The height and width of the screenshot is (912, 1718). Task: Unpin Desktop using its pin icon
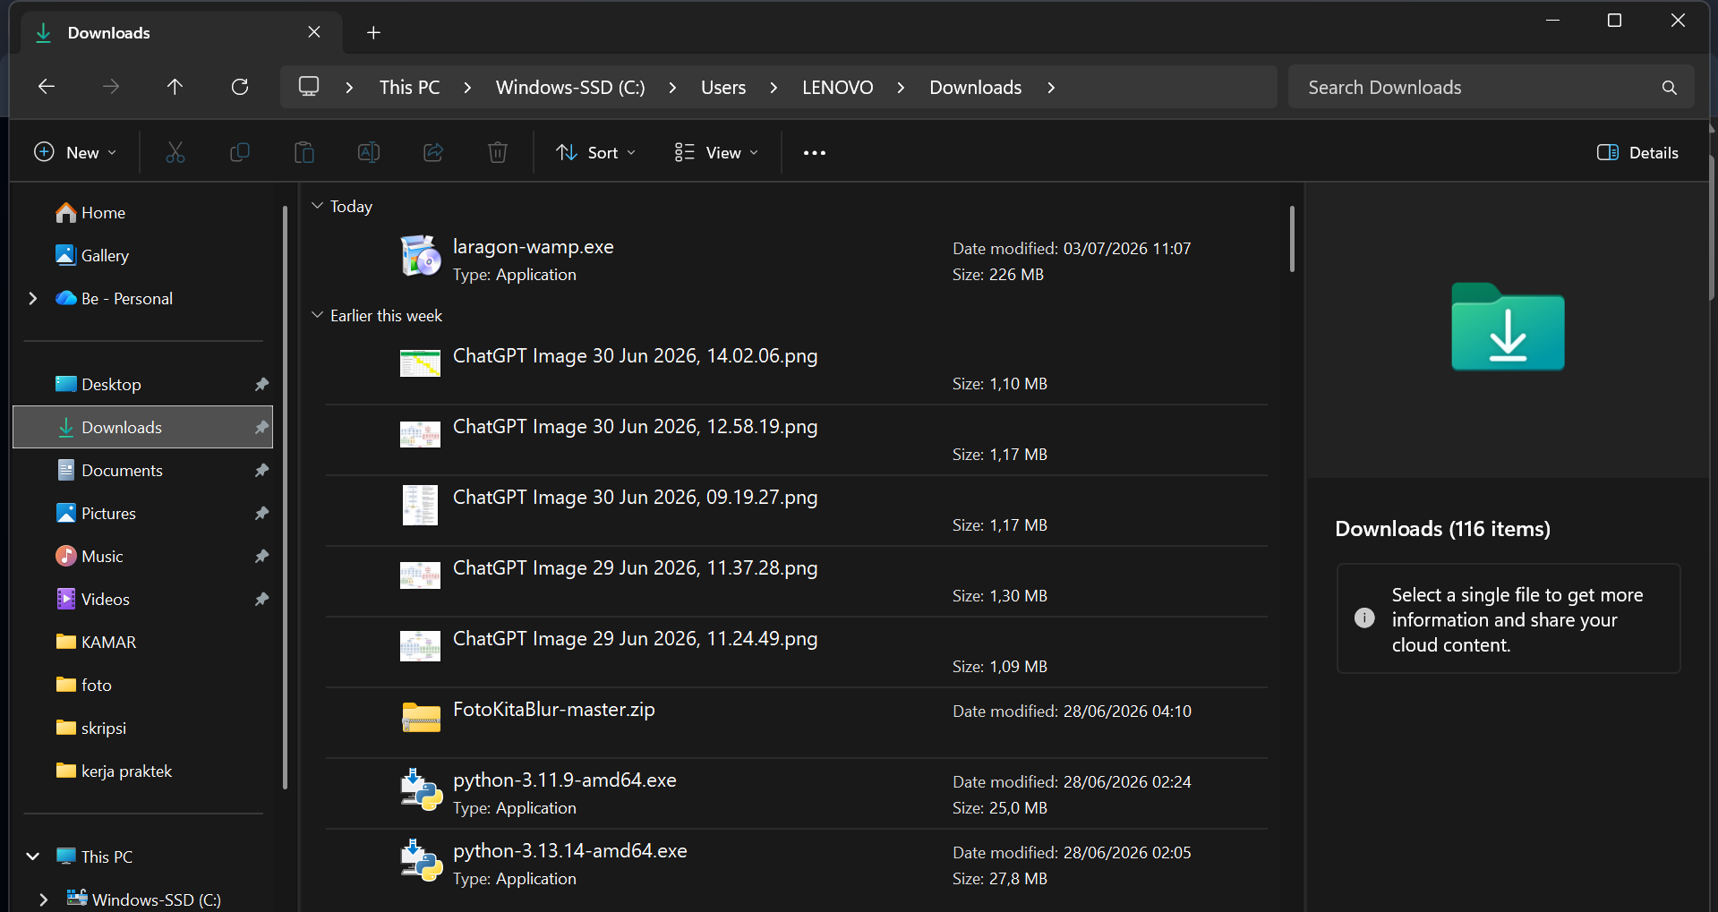(x=261, y=385)
